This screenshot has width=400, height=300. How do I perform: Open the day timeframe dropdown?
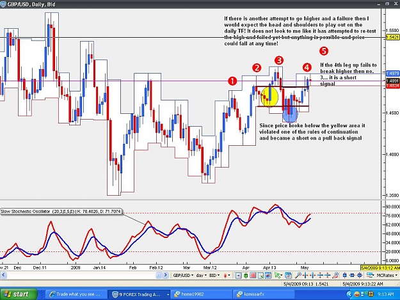[x=202, y=275]
